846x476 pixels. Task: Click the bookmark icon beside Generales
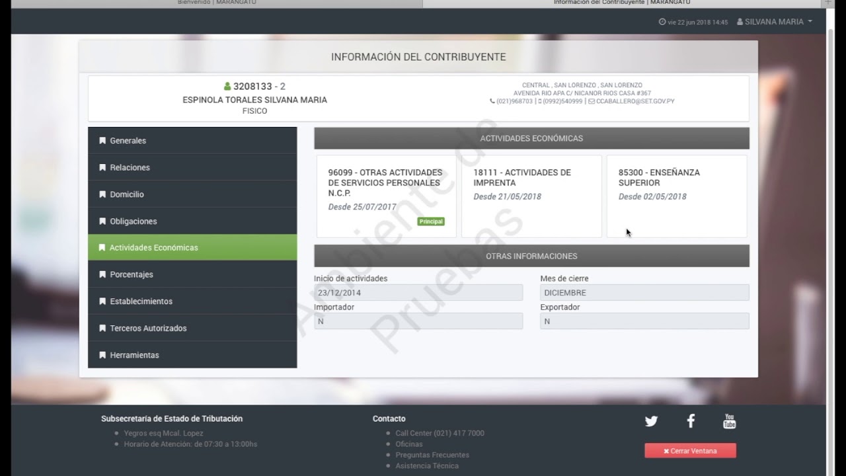pos(102,141)
